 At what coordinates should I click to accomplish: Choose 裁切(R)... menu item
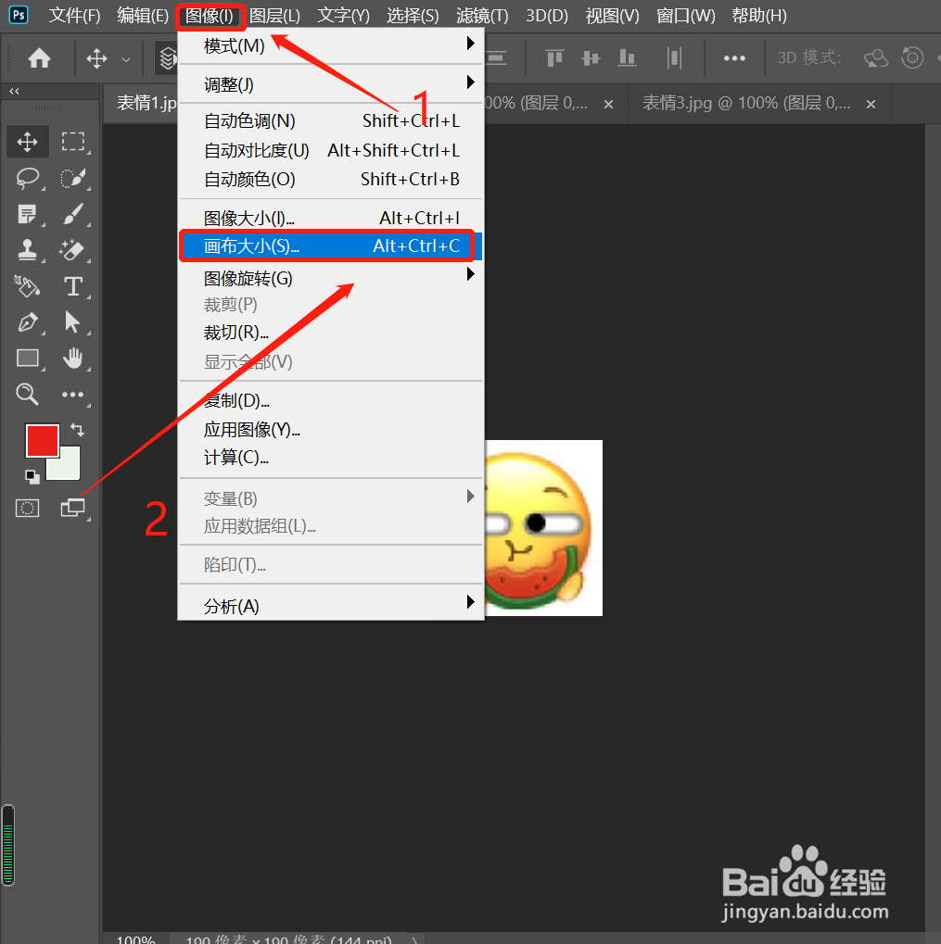pyautogui.click(x=331, y=333)
